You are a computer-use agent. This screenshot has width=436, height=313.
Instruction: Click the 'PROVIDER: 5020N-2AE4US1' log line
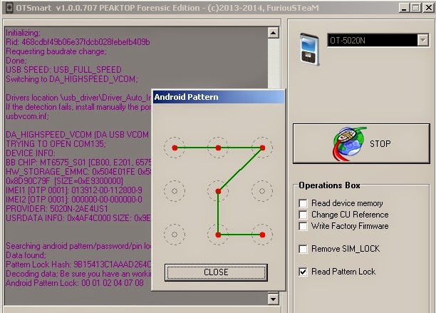pyautogui.click(x=57, y=209)
